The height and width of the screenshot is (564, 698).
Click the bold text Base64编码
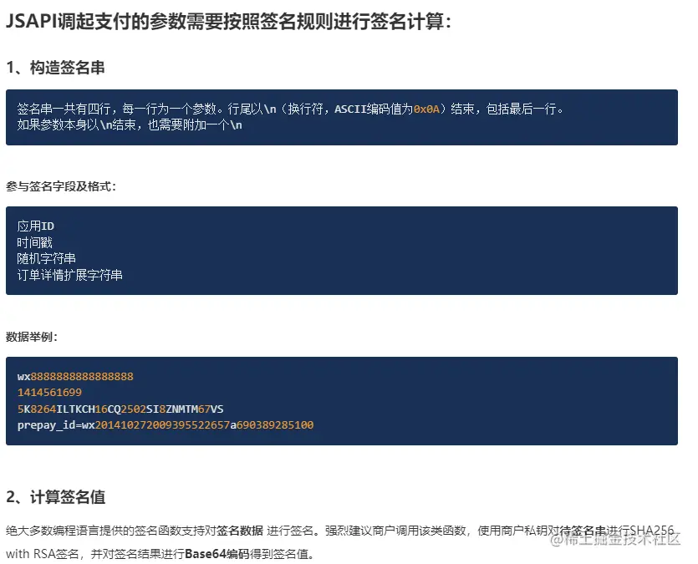tap(217, 554)
